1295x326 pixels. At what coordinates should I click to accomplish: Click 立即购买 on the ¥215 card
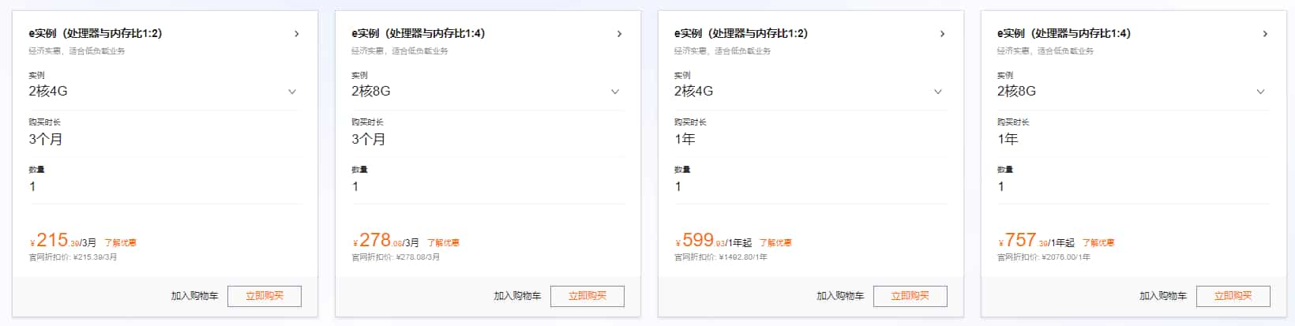[x=264, y=296]
